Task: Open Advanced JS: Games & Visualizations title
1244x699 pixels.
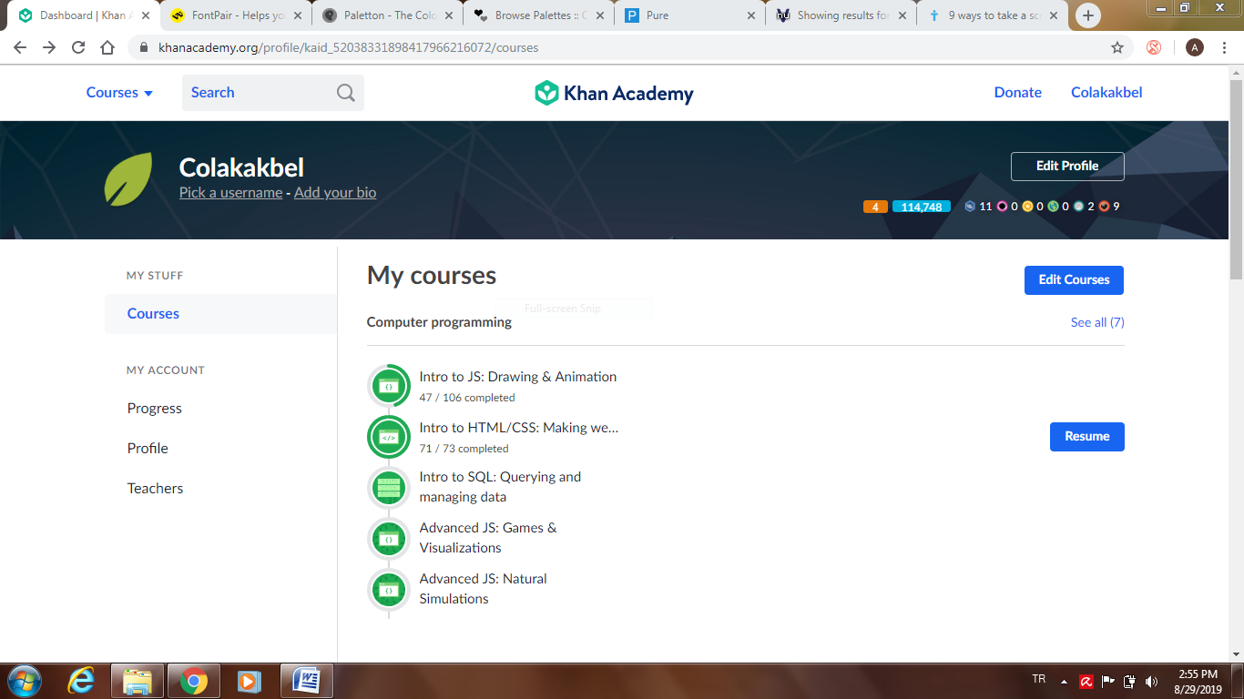Action: (488, 538)
